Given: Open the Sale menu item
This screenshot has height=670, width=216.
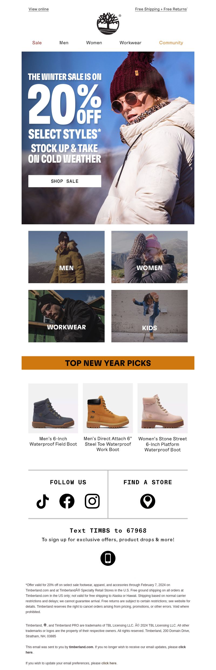Looking at the screenshot, I should tap(37, 43).
